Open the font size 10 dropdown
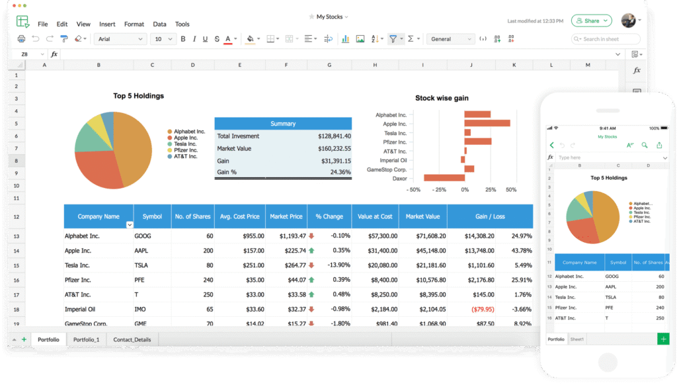Viewport: 677px width, 385px height. pyautogui.click(x=163, y=39)
